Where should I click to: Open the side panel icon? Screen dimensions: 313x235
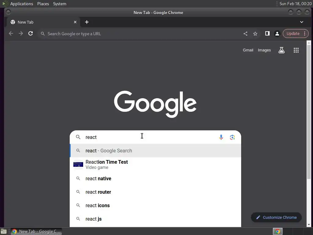click(267, 34)
